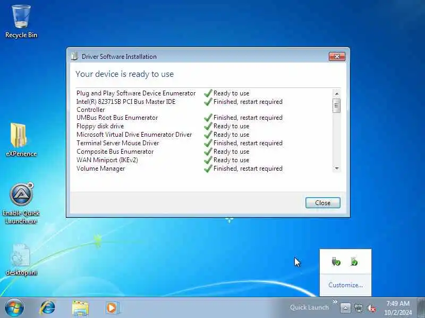425x318 pixels.
Task: Click the Close button in dialog
Action: coord(322,203)
